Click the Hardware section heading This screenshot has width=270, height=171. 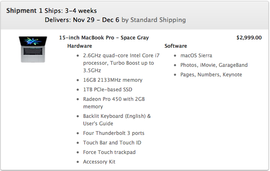pyautogui.click(x=80, y=46)
